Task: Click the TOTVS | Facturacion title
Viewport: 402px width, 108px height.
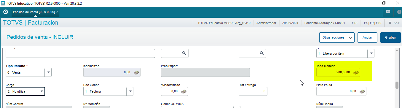Action: [31, 23]
